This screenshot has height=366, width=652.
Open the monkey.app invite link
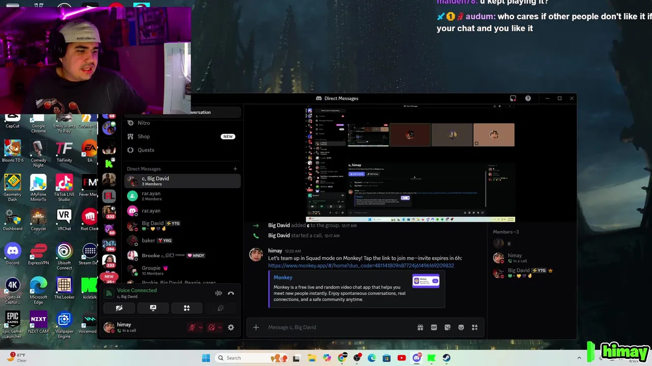click(361, 265)
